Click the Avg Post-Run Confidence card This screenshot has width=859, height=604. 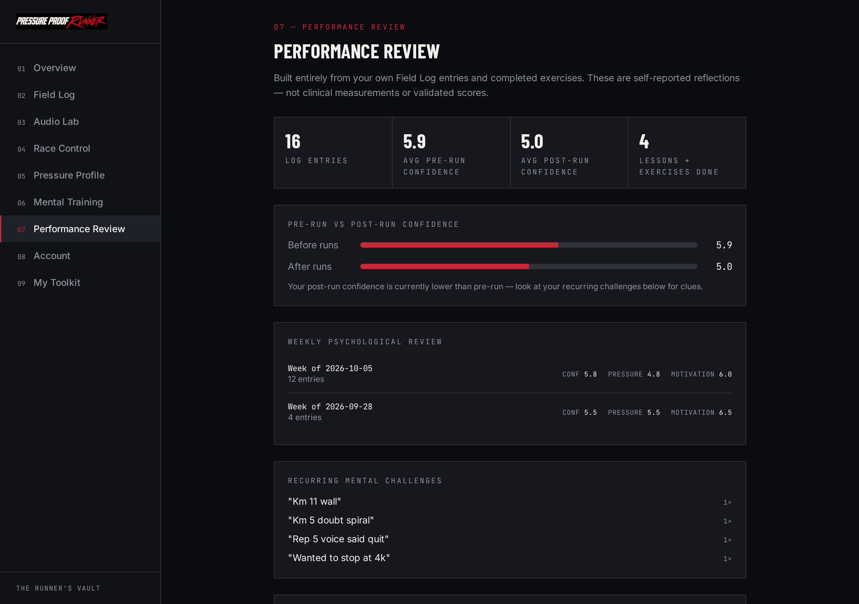(569, 153)
